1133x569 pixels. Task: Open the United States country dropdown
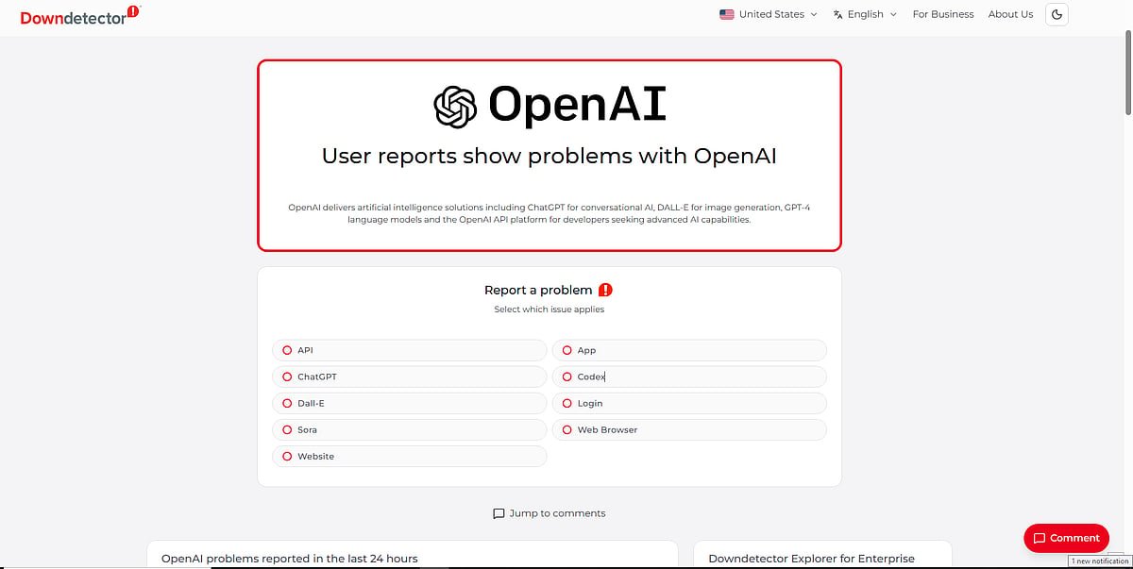tap(769, 14)
